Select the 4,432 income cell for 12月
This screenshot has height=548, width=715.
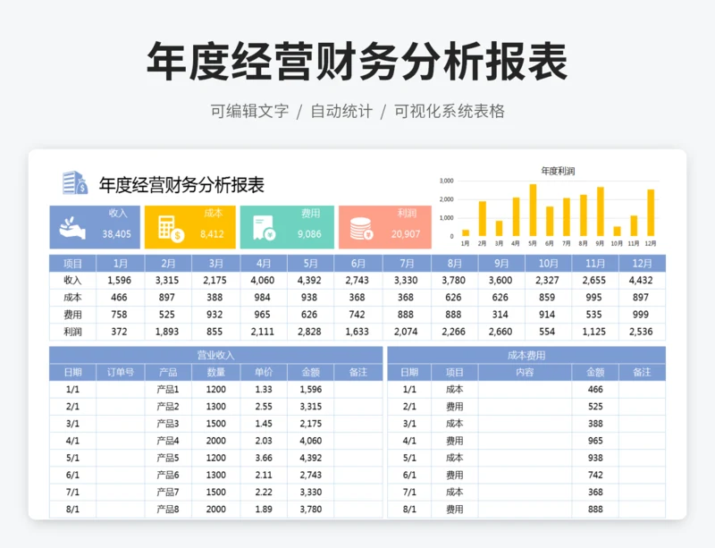click(x=642, y=280)
